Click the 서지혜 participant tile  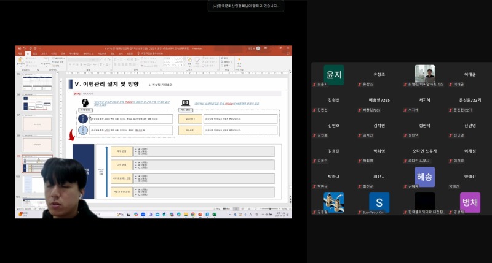424,104
